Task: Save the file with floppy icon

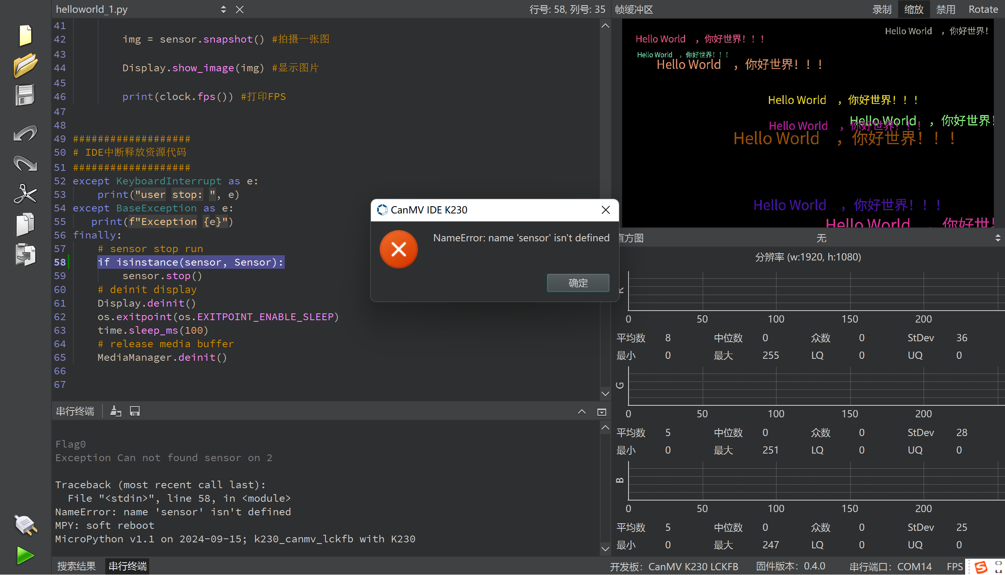Action: pyautogui.click(x=26, y=96)
